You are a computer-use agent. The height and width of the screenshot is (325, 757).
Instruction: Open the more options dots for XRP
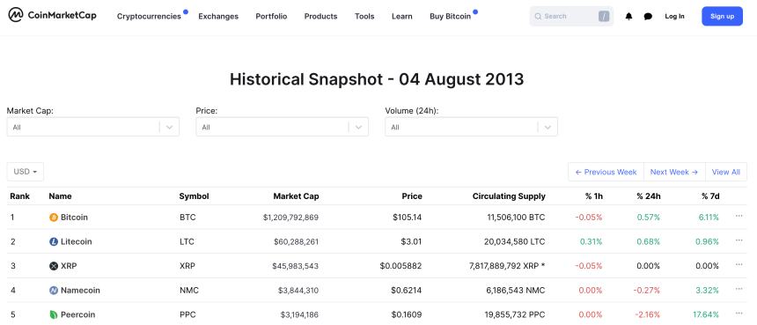coord(739,264)
